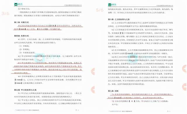Click clause 7.2 on the right page
The width and height of the screenshot is (187, 114).
point(113,101)
